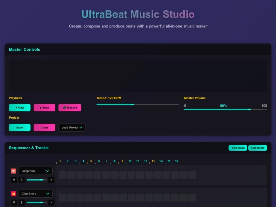The width and height of the screenshot is (276, 207).
Task: Click the 'Tempo: 120 BPM' label
Action: (x=109, y=98)
